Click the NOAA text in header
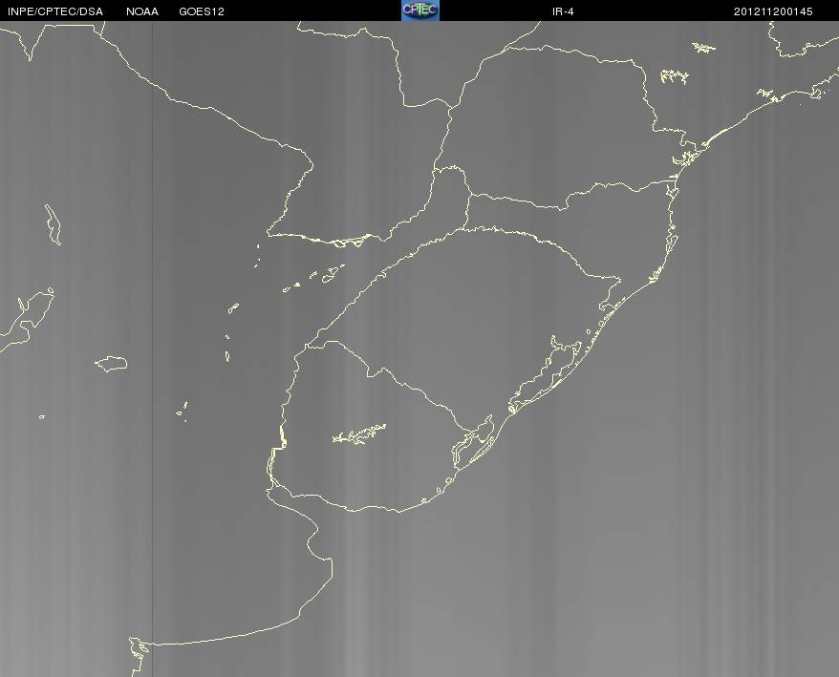The width and height of the screenshot is (839, 677). tap(142, 11)
